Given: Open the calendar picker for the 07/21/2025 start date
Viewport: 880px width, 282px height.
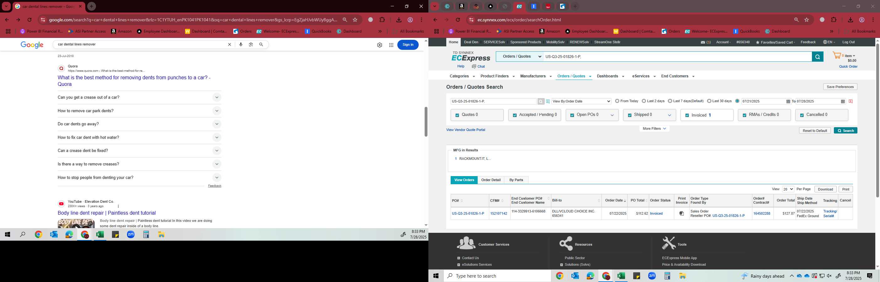Looking at the screenshot, I should coord(788,102).
